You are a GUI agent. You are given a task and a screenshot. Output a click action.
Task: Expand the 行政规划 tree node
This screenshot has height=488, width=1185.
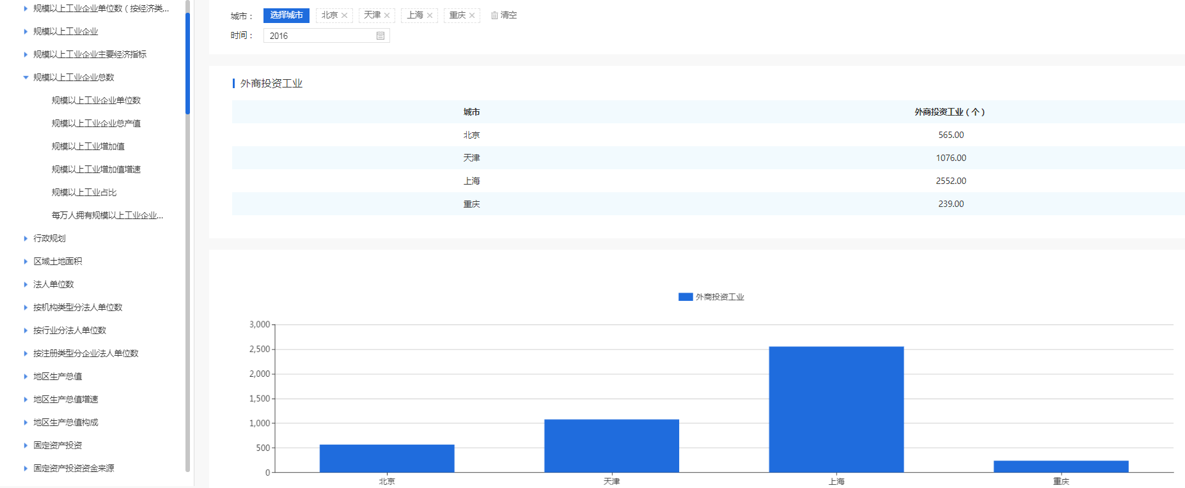point(26,238)
